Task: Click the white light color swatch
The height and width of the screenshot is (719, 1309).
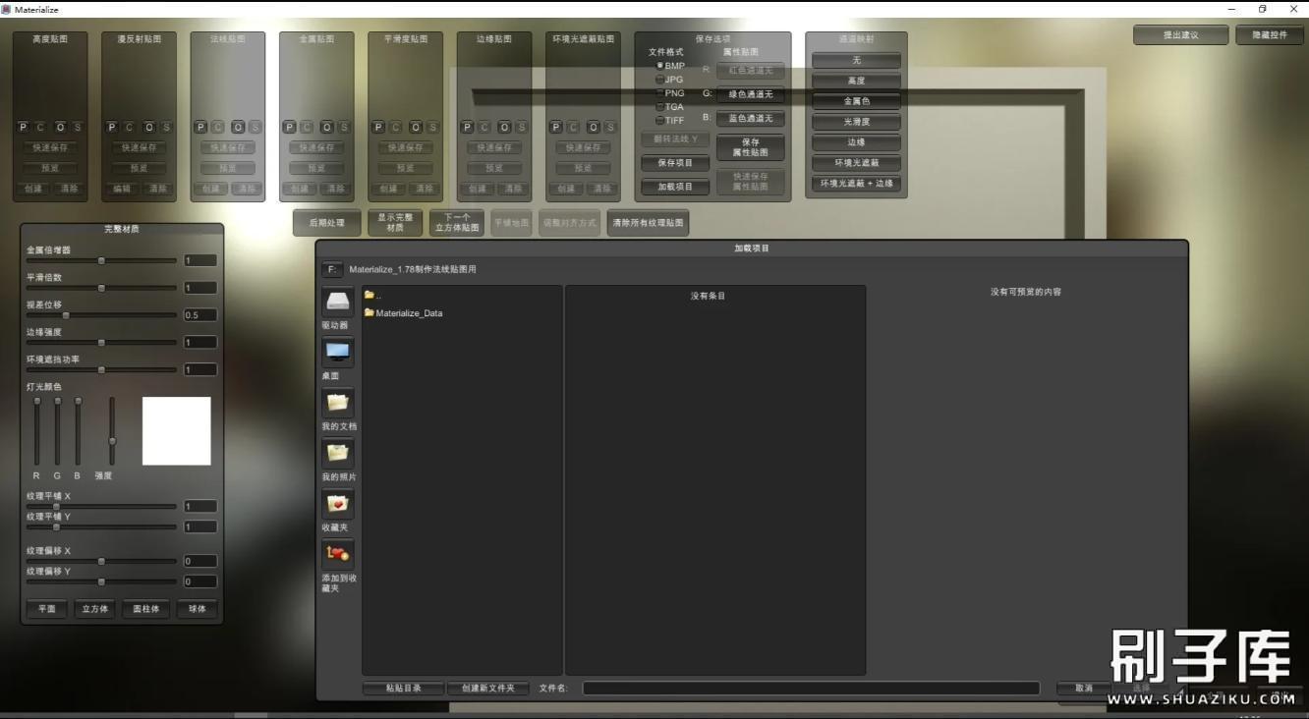Action: click(177, 431)
